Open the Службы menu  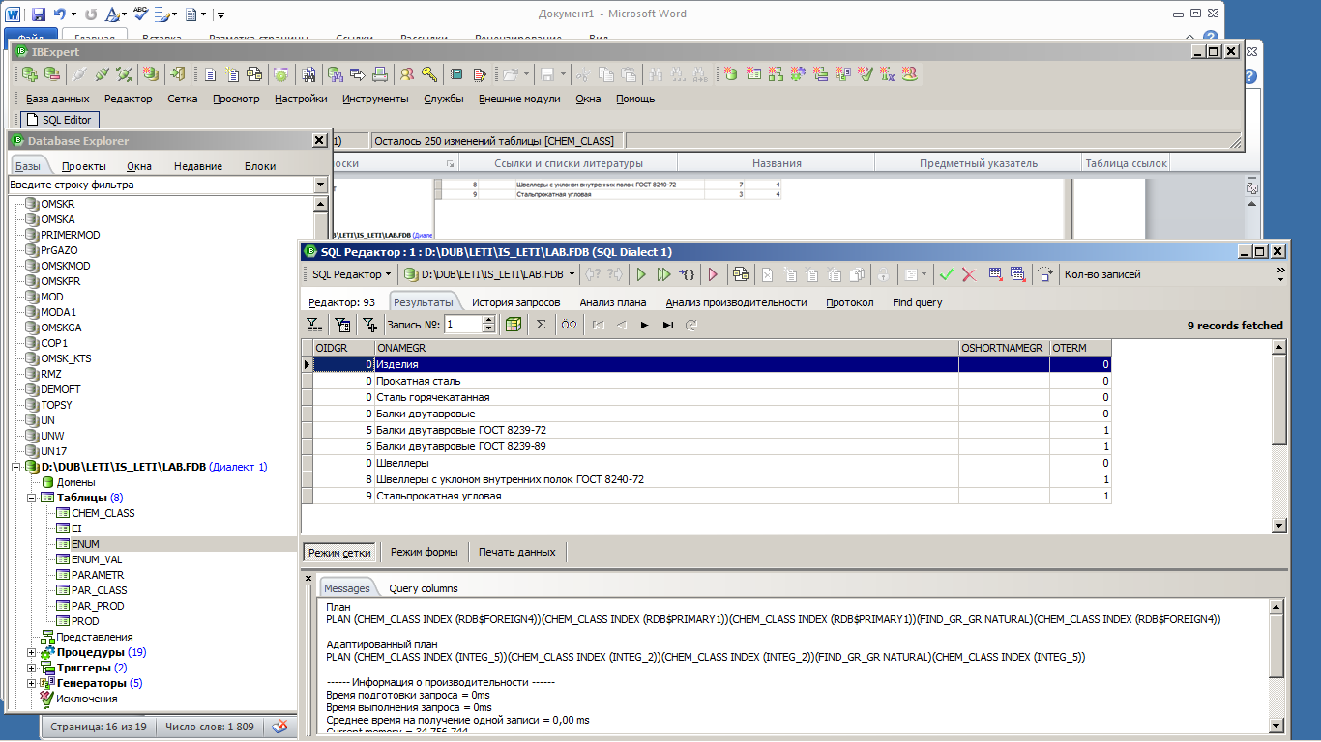click(444, 99)
